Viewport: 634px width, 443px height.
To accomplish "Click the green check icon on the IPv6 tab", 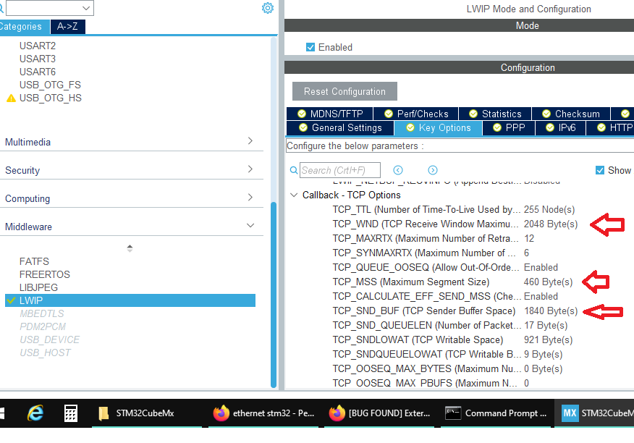I will (x=550, y=128).
